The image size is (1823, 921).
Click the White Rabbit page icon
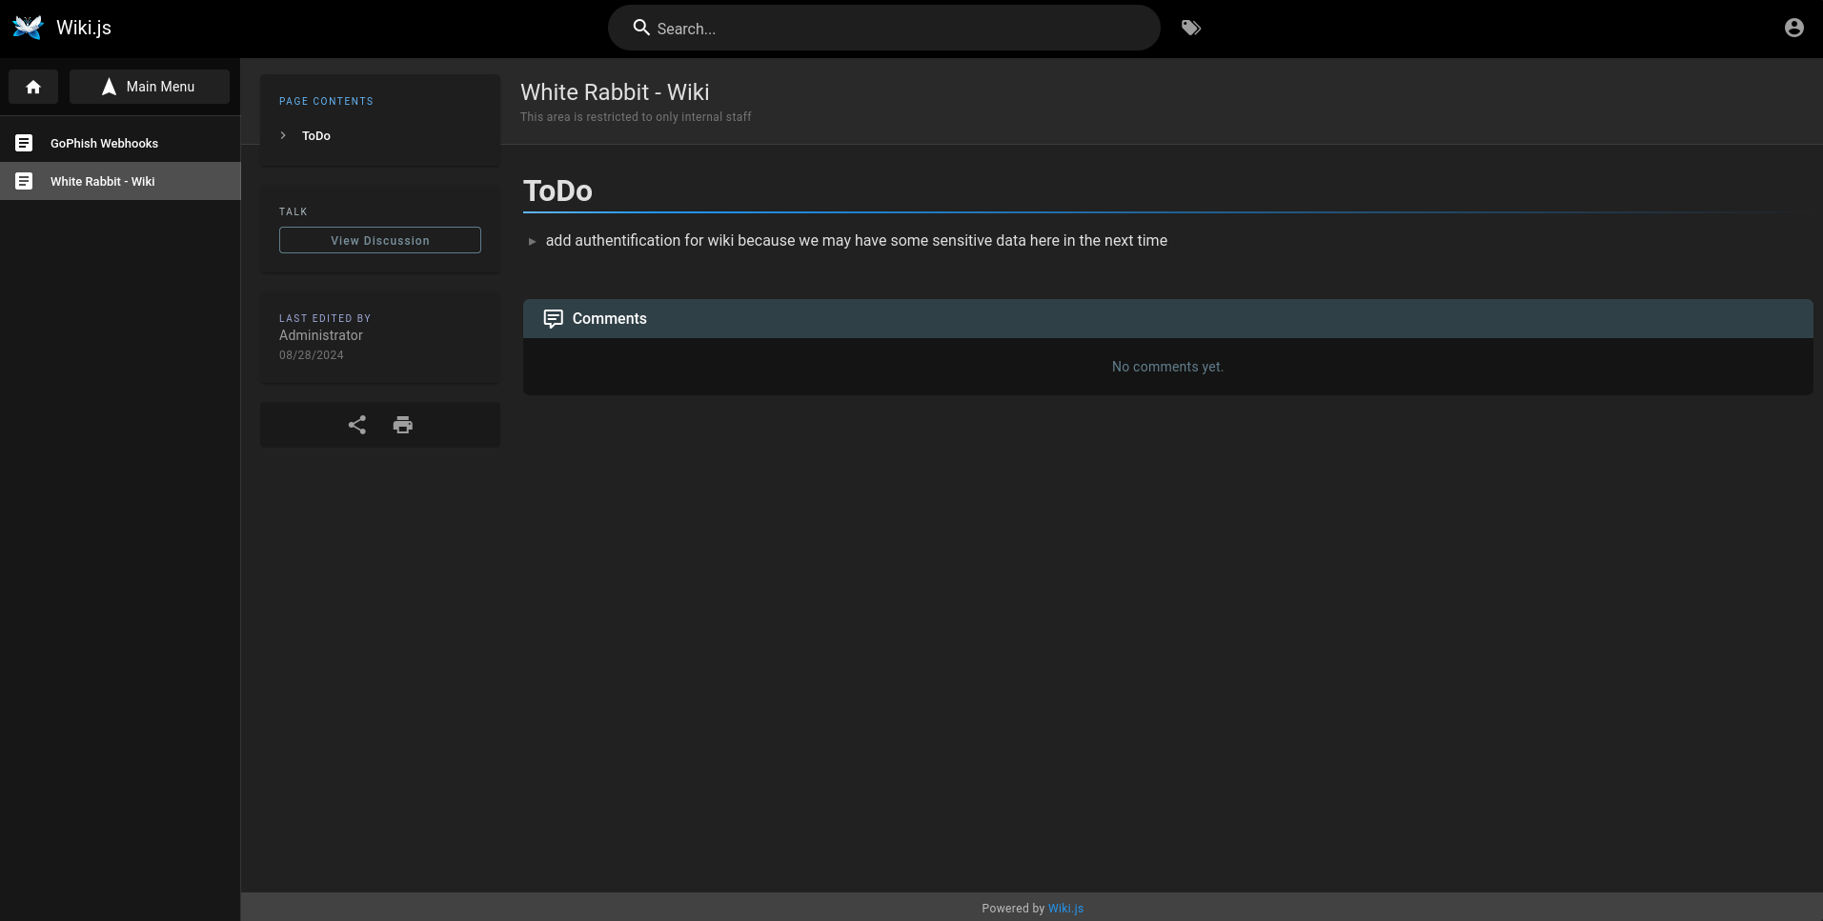click(x=24, y=181)
